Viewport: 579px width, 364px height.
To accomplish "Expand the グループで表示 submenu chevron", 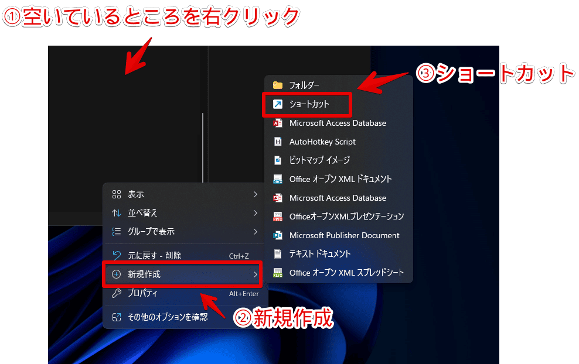I will pyautogui.click(x=256, y=232).
